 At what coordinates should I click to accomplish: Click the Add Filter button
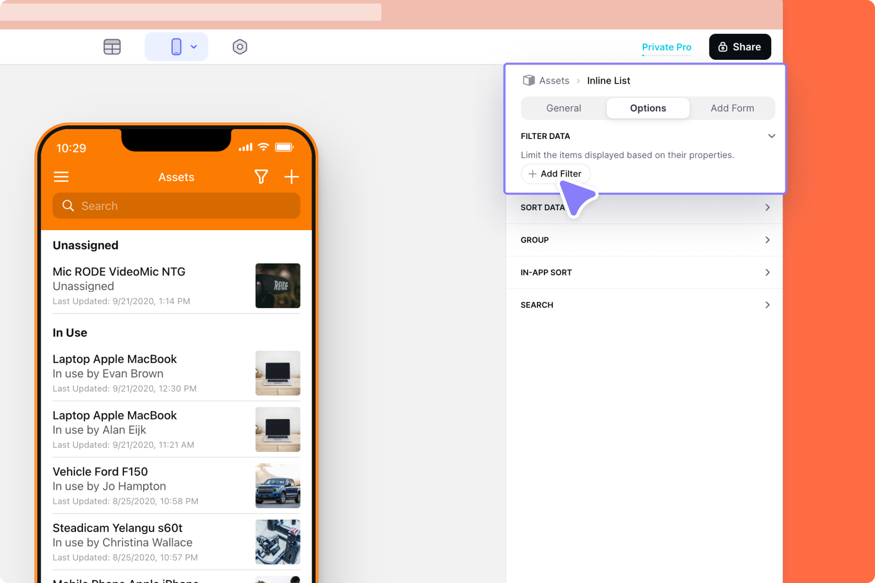[x=555, y=174]
